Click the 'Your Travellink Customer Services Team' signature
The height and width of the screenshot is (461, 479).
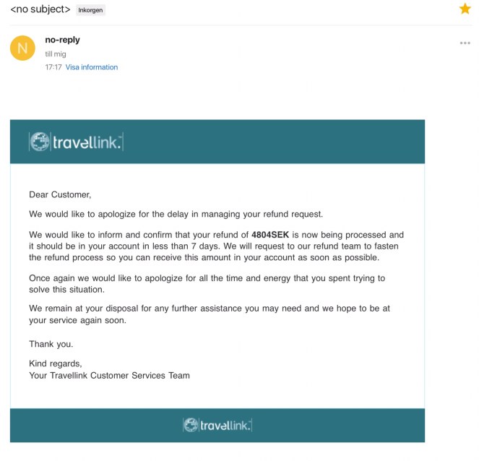point(109,375)
